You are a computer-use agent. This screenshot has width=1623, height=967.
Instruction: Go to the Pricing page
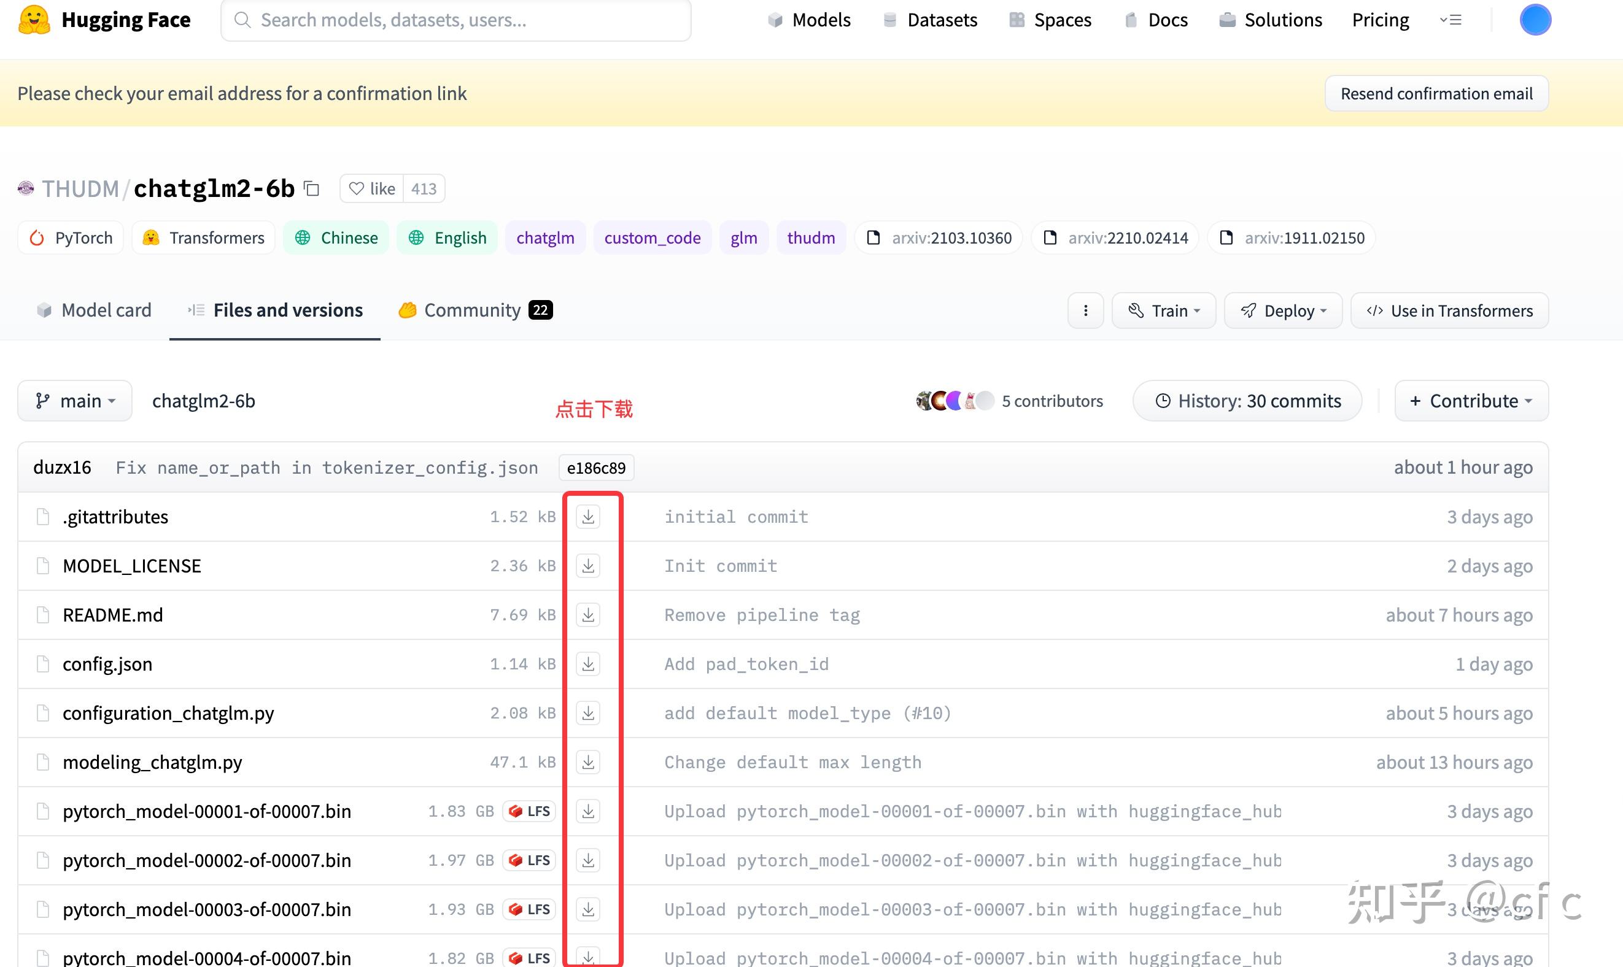pyautogui.click(x=1380, y=20)
